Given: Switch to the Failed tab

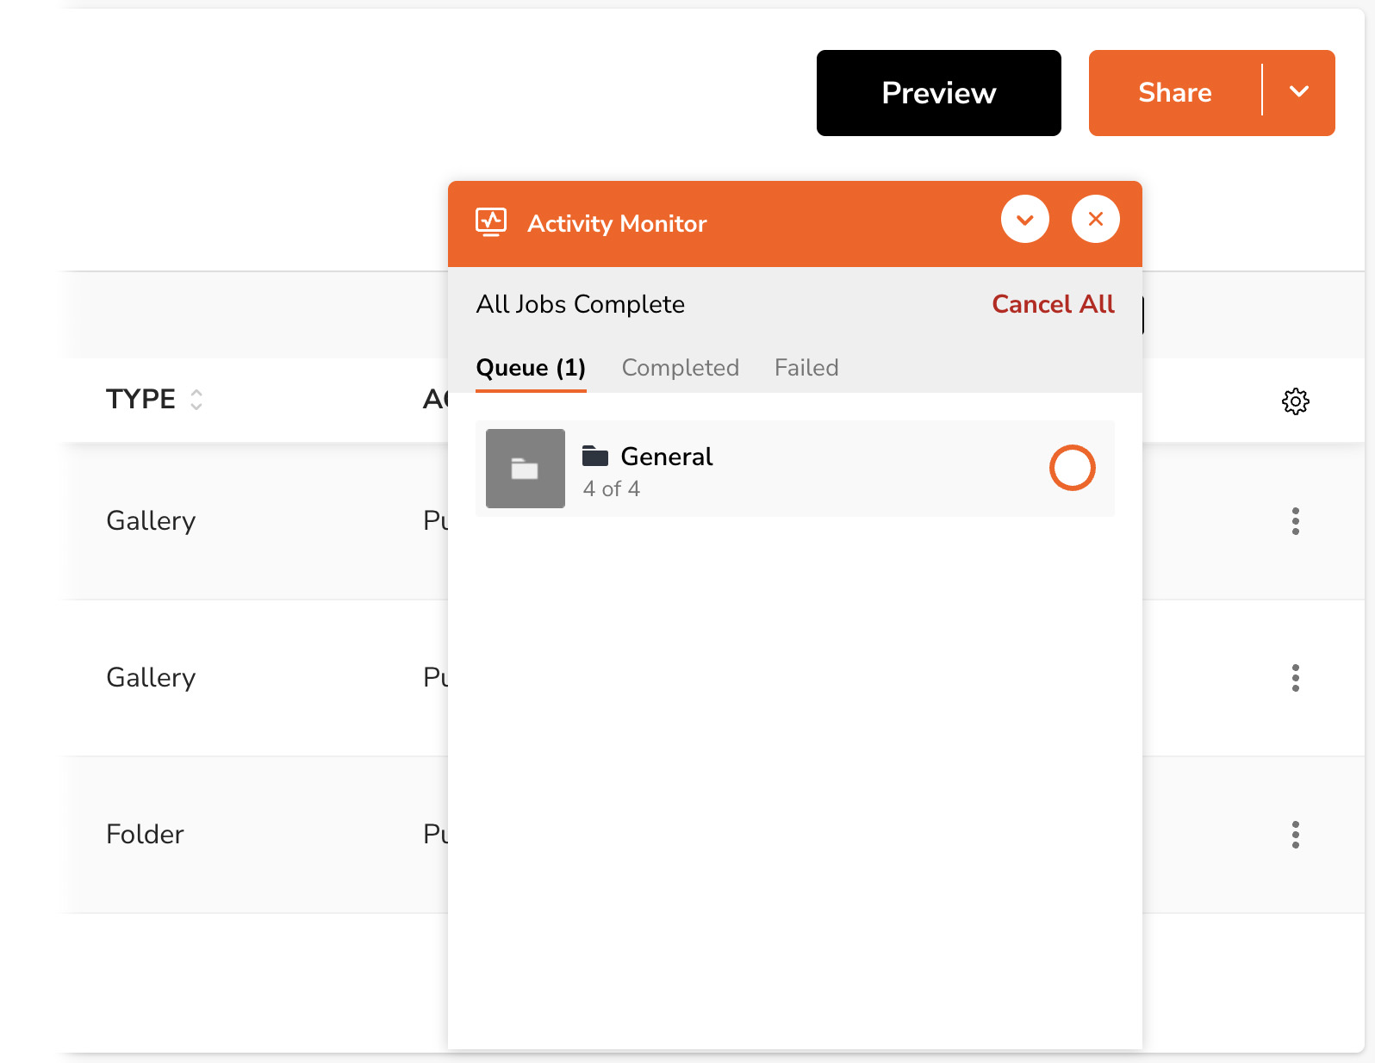Looking at the screenshot, I should point(806,368).
